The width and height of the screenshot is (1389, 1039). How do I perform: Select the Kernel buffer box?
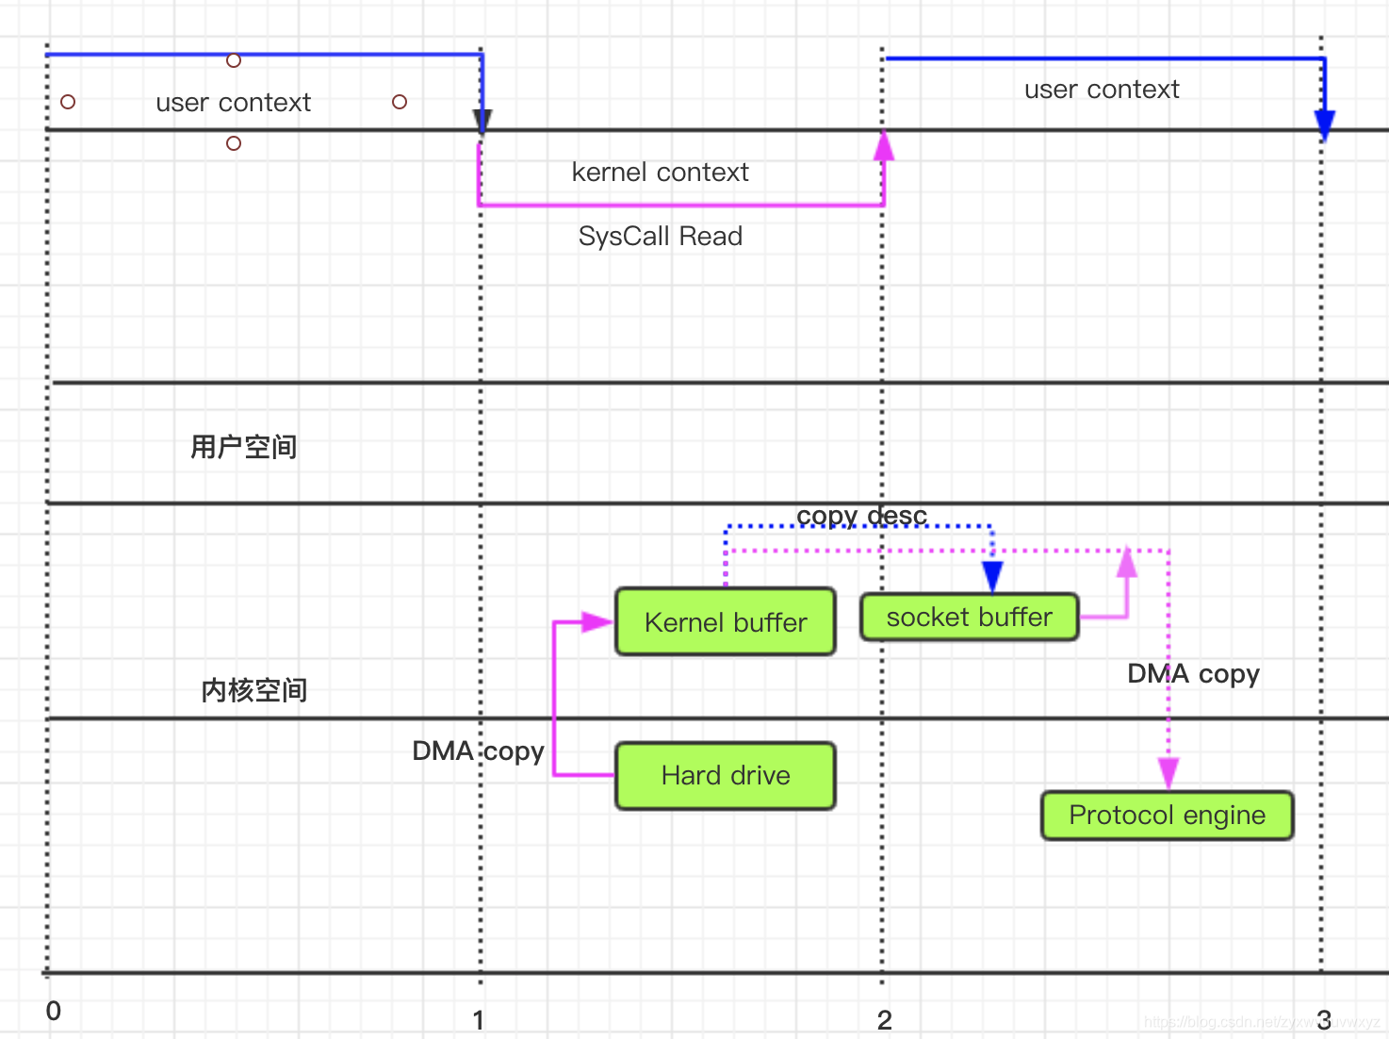726,621
